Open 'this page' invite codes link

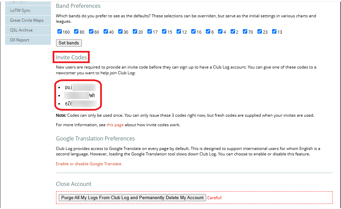click(x=115, y=125)
